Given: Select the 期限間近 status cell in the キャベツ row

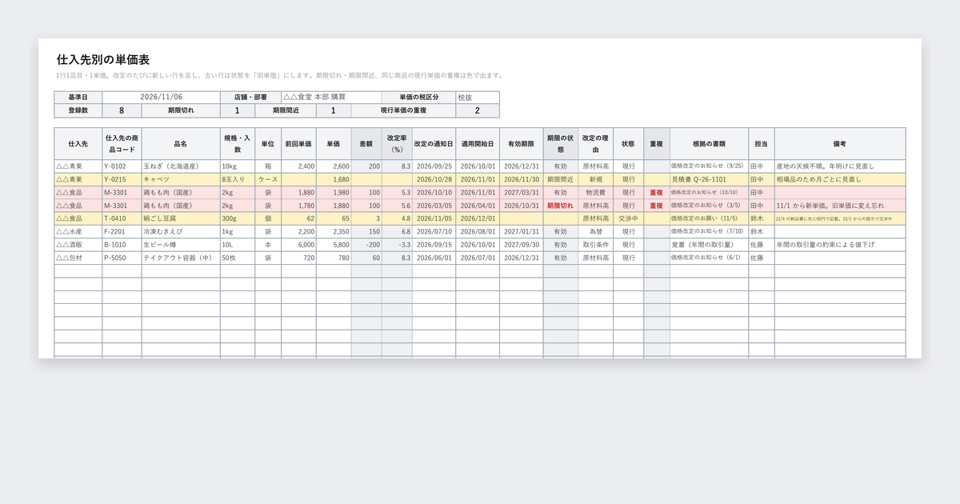Looking at the screenshot, I should (x=560, y=180).
